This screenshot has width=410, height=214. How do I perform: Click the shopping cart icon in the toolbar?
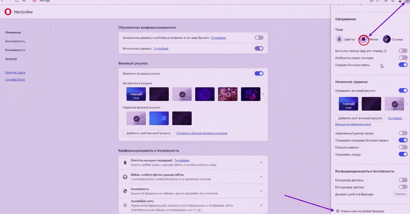tap(386, 1)
